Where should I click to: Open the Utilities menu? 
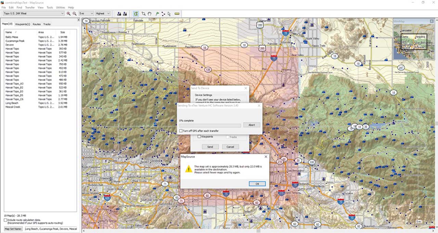click(61, 8)
